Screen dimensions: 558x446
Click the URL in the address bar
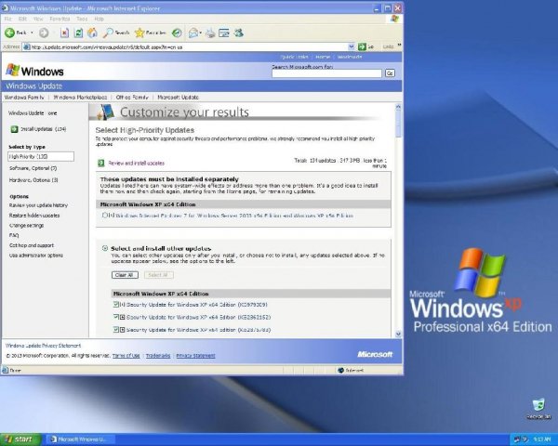pyautogui.click(x=107, y=47)
